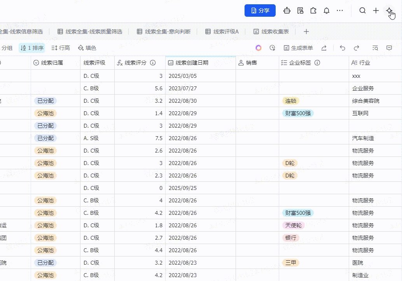Click the 4.4 score cell
This screenshot has height=281, width=402.
pyautogui.click(x=140, y=250)
